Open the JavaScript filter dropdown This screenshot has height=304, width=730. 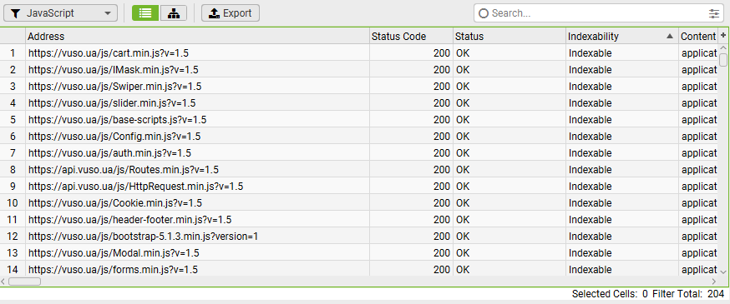tap(60, 13)
